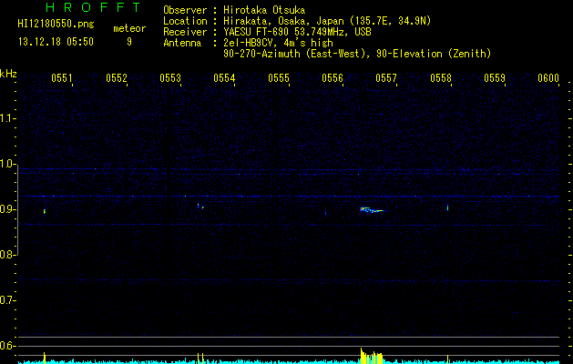The height and width of the screenshot is (364, 573).
Task: Click the 0559 time axis label
Action: point(495,78)
